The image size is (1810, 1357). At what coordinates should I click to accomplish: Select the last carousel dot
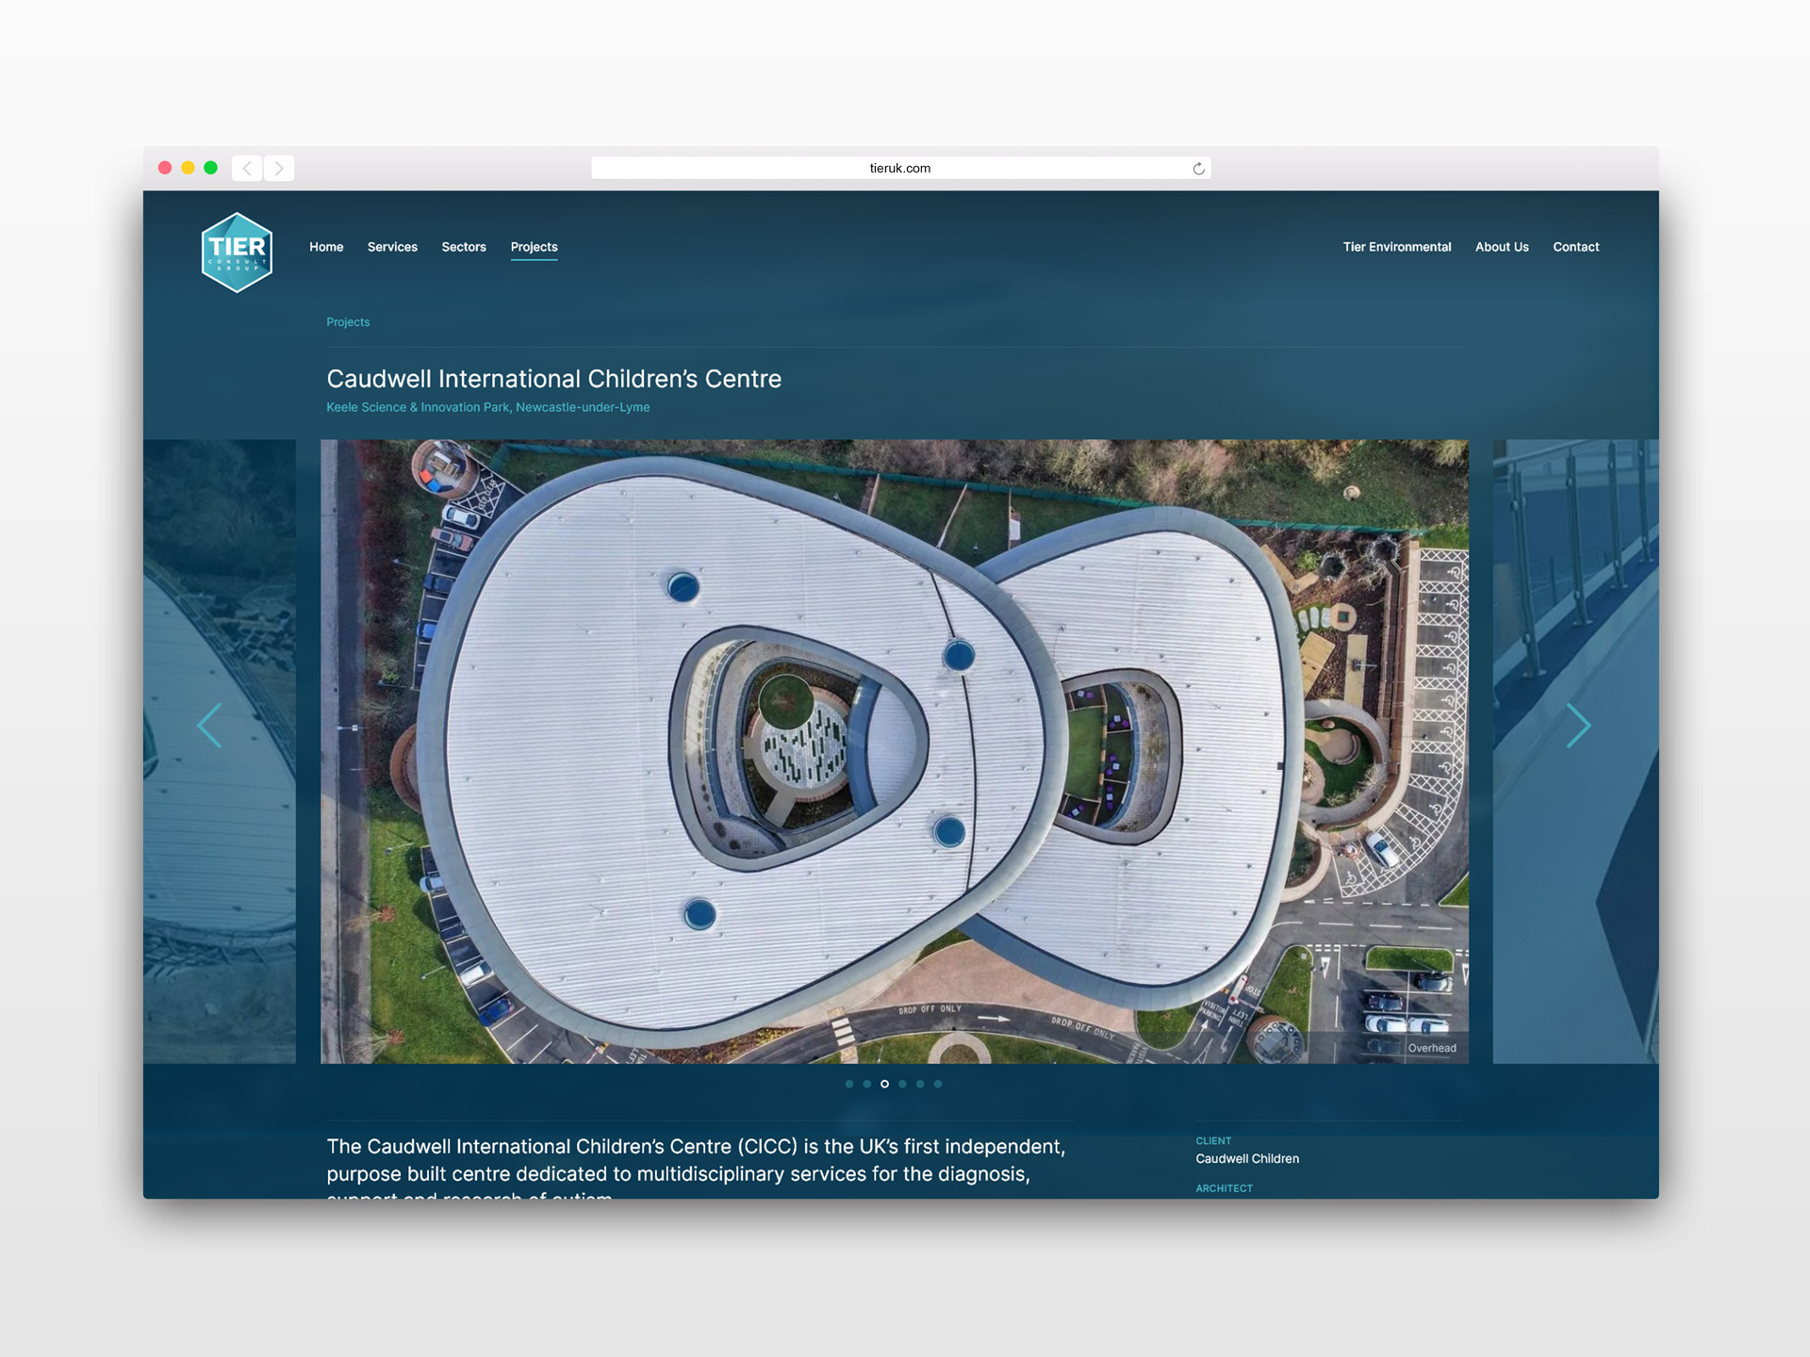(x=938, y=1084)
